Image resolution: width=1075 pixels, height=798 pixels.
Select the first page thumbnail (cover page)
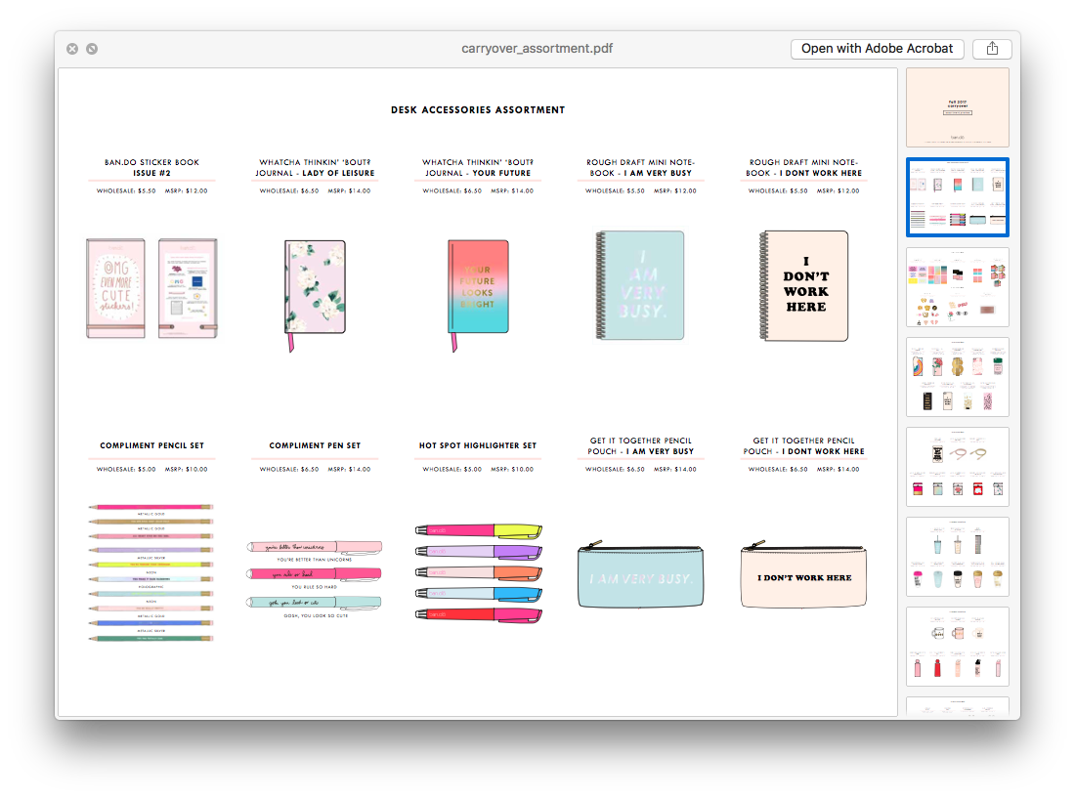tap(957, 107)
